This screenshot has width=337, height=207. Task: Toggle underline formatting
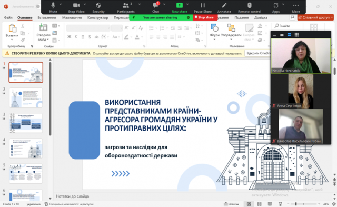(83, 37)
